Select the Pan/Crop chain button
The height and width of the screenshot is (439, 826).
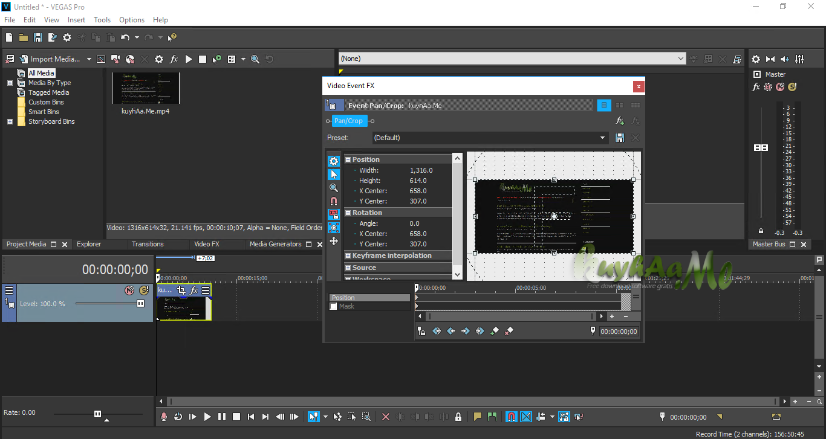pyautogui.click(x=350, y=121)
